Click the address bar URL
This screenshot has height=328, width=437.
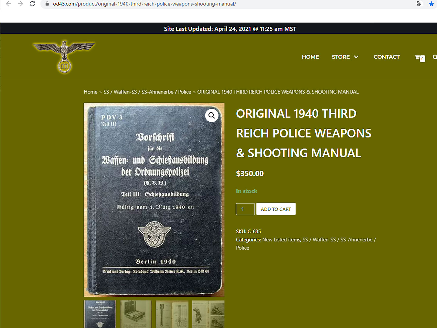coord(144,4)
